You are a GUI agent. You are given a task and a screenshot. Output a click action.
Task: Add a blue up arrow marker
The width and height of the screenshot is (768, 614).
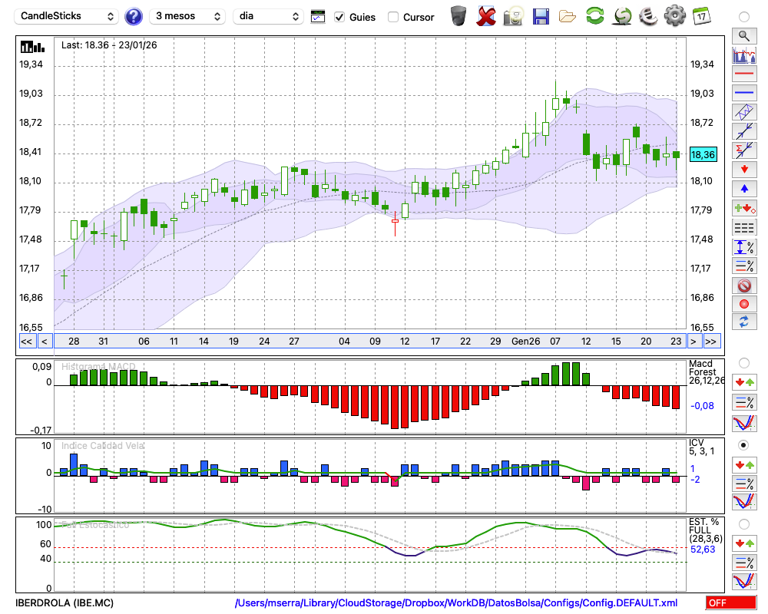pos(744,189)
